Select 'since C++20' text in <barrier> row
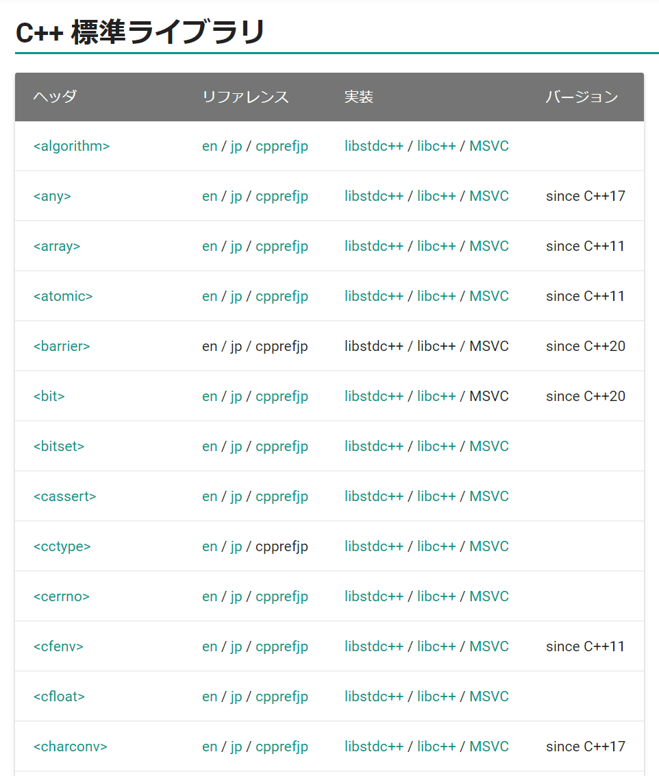The image size is (659, 776). [585, 346]
